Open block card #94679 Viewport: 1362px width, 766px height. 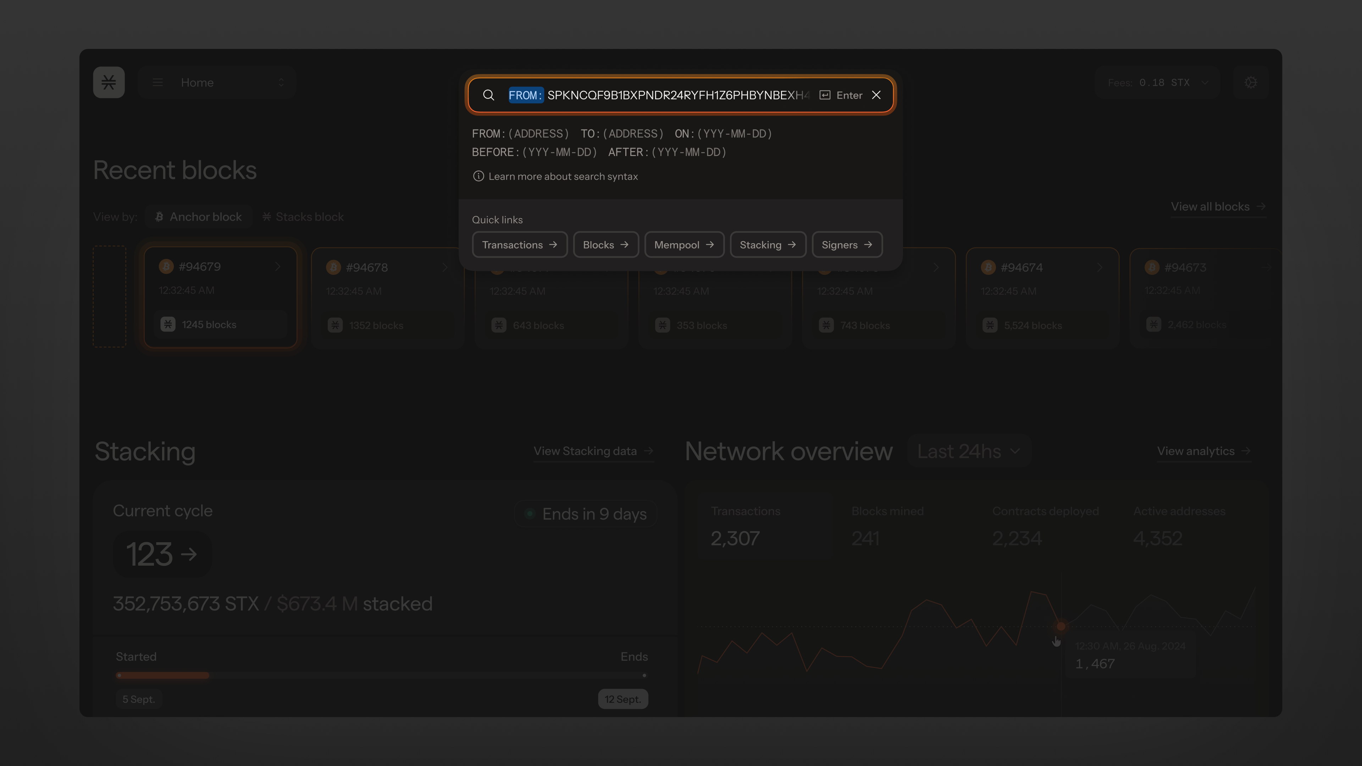(x=221, y=296)
